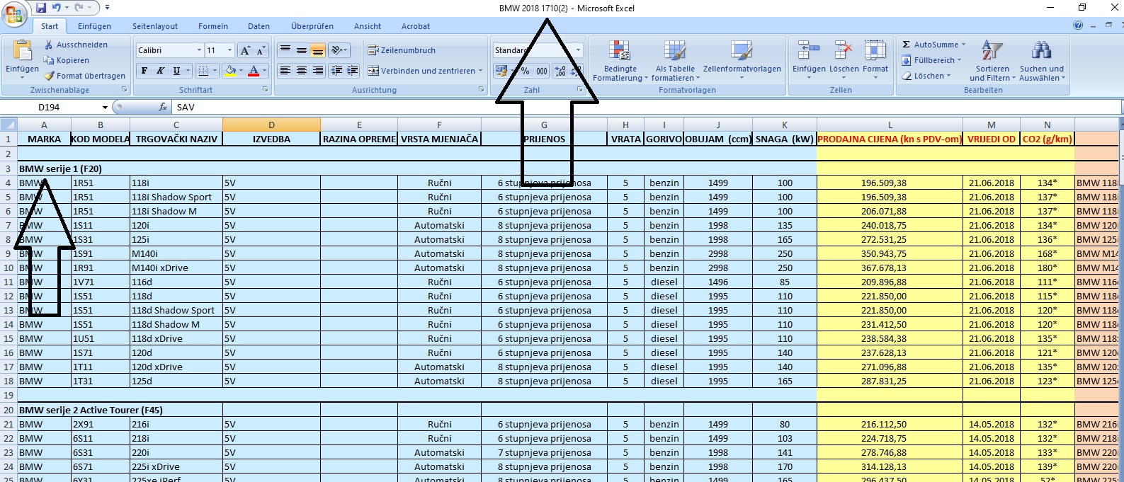Click the Ausschneiden scissors command

76,45
